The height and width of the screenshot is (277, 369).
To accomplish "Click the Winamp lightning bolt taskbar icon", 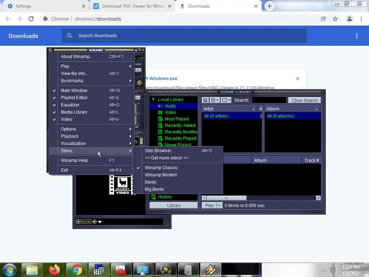I will (x=210, y=270).
